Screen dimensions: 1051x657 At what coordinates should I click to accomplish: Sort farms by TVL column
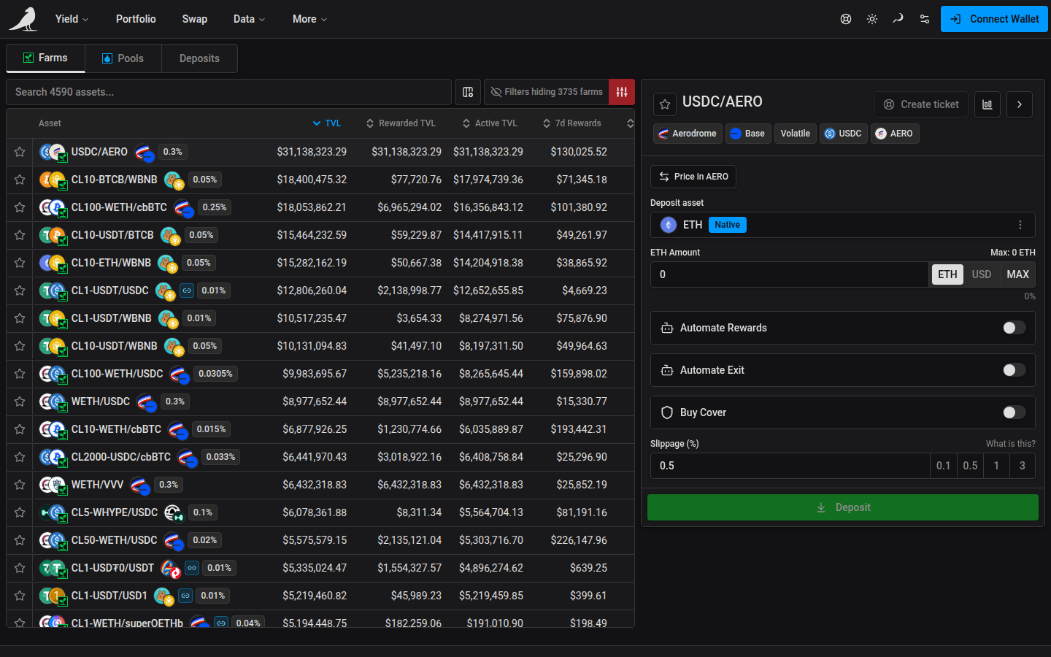click(x=327, y=123)
